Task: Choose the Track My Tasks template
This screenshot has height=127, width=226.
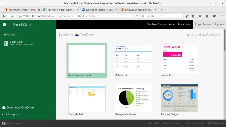Action: (x=87, y=98)
